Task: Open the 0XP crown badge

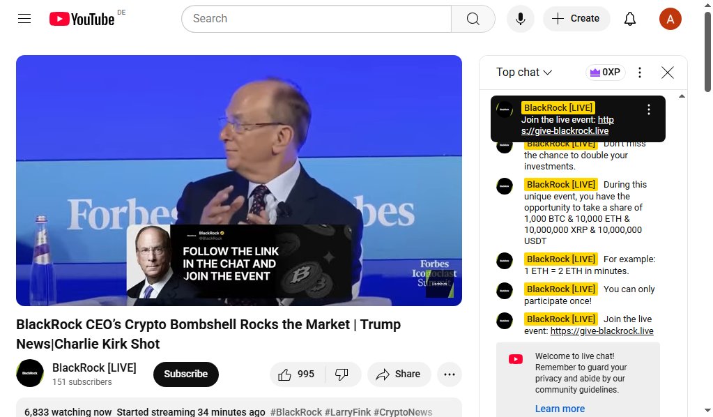Action: click(x=605, y=73)
